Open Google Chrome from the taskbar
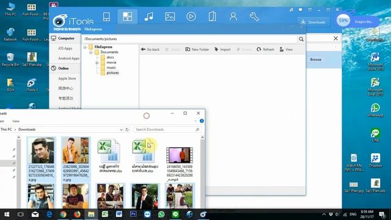The height and width of the screenshot is (220, 391). coord(63,215)
